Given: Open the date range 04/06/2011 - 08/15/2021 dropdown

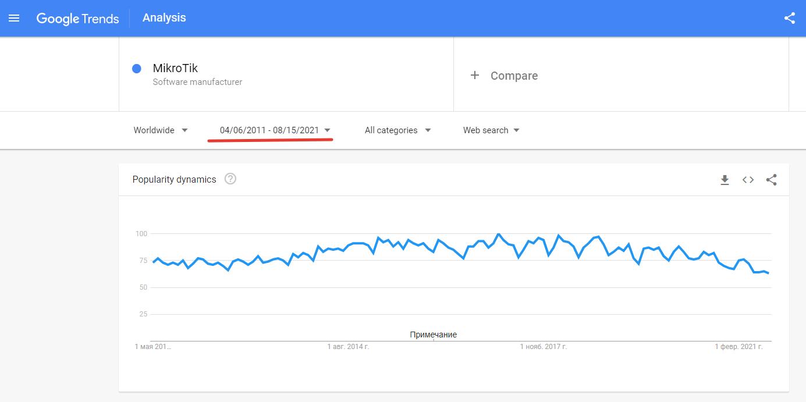Looking at the screenshot, I should coord(275,130).
